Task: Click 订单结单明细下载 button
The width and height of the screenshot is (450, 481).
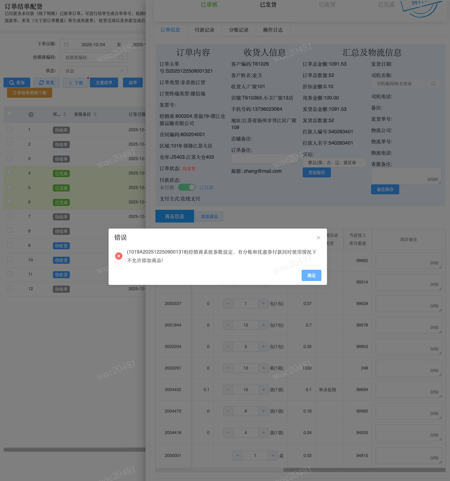Action: (x=30, y=93)
